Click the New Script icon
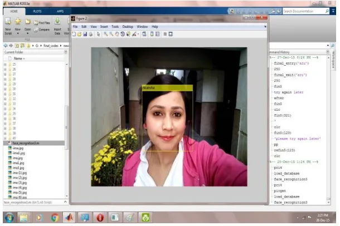Viewport: 340px width, 226px height. tap(8, 21)
